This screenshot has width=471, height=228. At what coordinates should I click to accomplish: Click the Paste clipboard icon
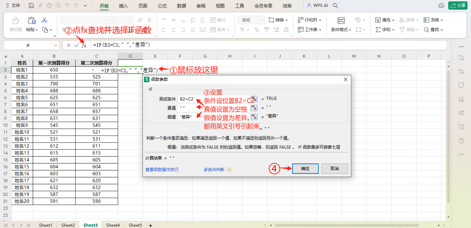pos(32,20)
